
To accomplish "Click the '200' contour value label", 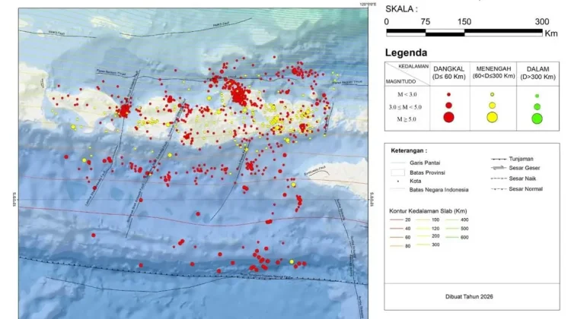I will [x=435, y=236].
